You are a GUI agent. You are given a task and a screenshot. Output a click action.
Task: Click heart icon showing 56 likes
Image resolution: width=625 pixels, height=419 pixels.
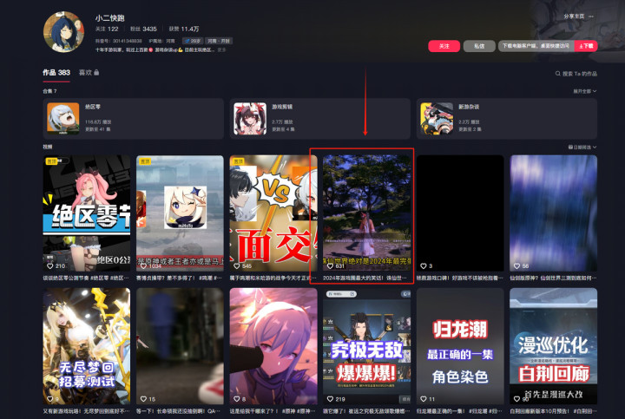pyautogui.click(x=516, y=266)
